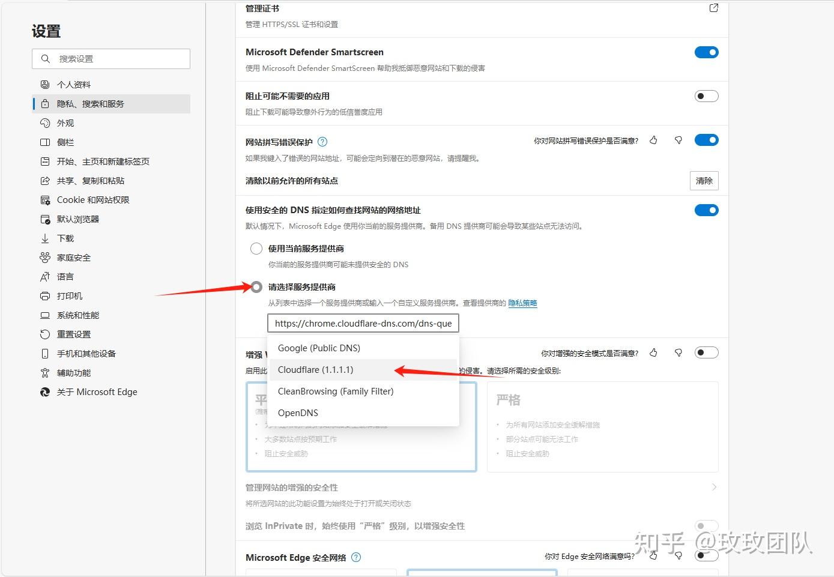Click the 重置设置 reset icon
Viewport: 834px width, 577px height.
(x=45, y=334)
